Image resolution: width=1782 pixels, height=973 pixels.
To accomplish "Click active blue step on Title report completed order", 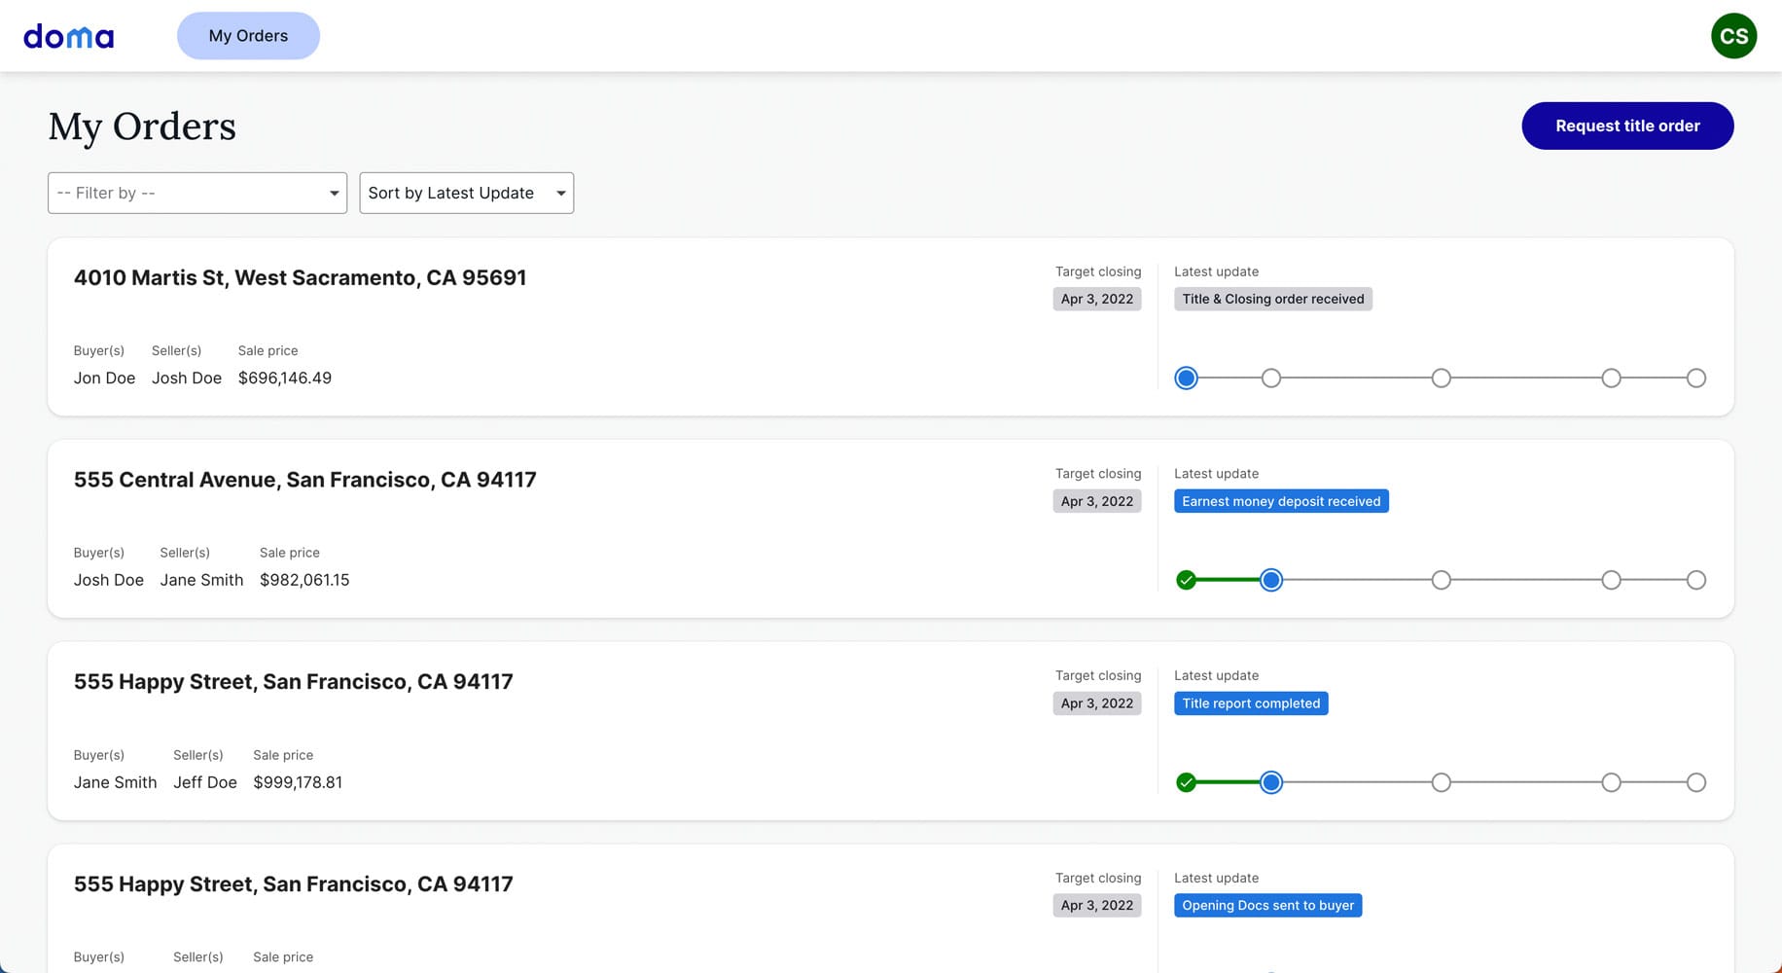I will pos(1270,782).
